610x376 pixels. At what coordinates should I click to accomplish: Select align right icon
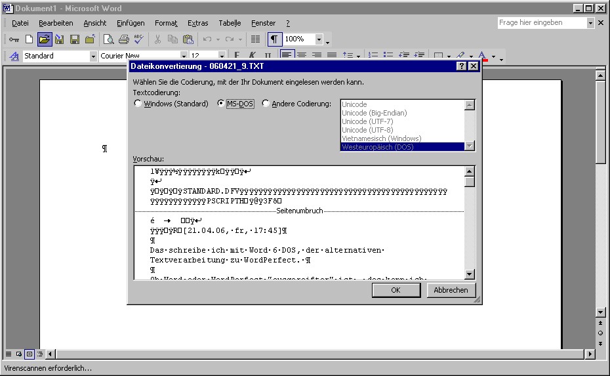pos(317,55)
